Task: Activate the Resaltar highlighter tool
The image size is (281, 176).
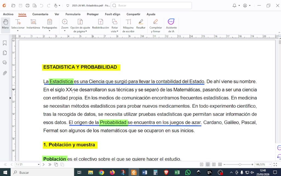Action: tap(141, 24)
